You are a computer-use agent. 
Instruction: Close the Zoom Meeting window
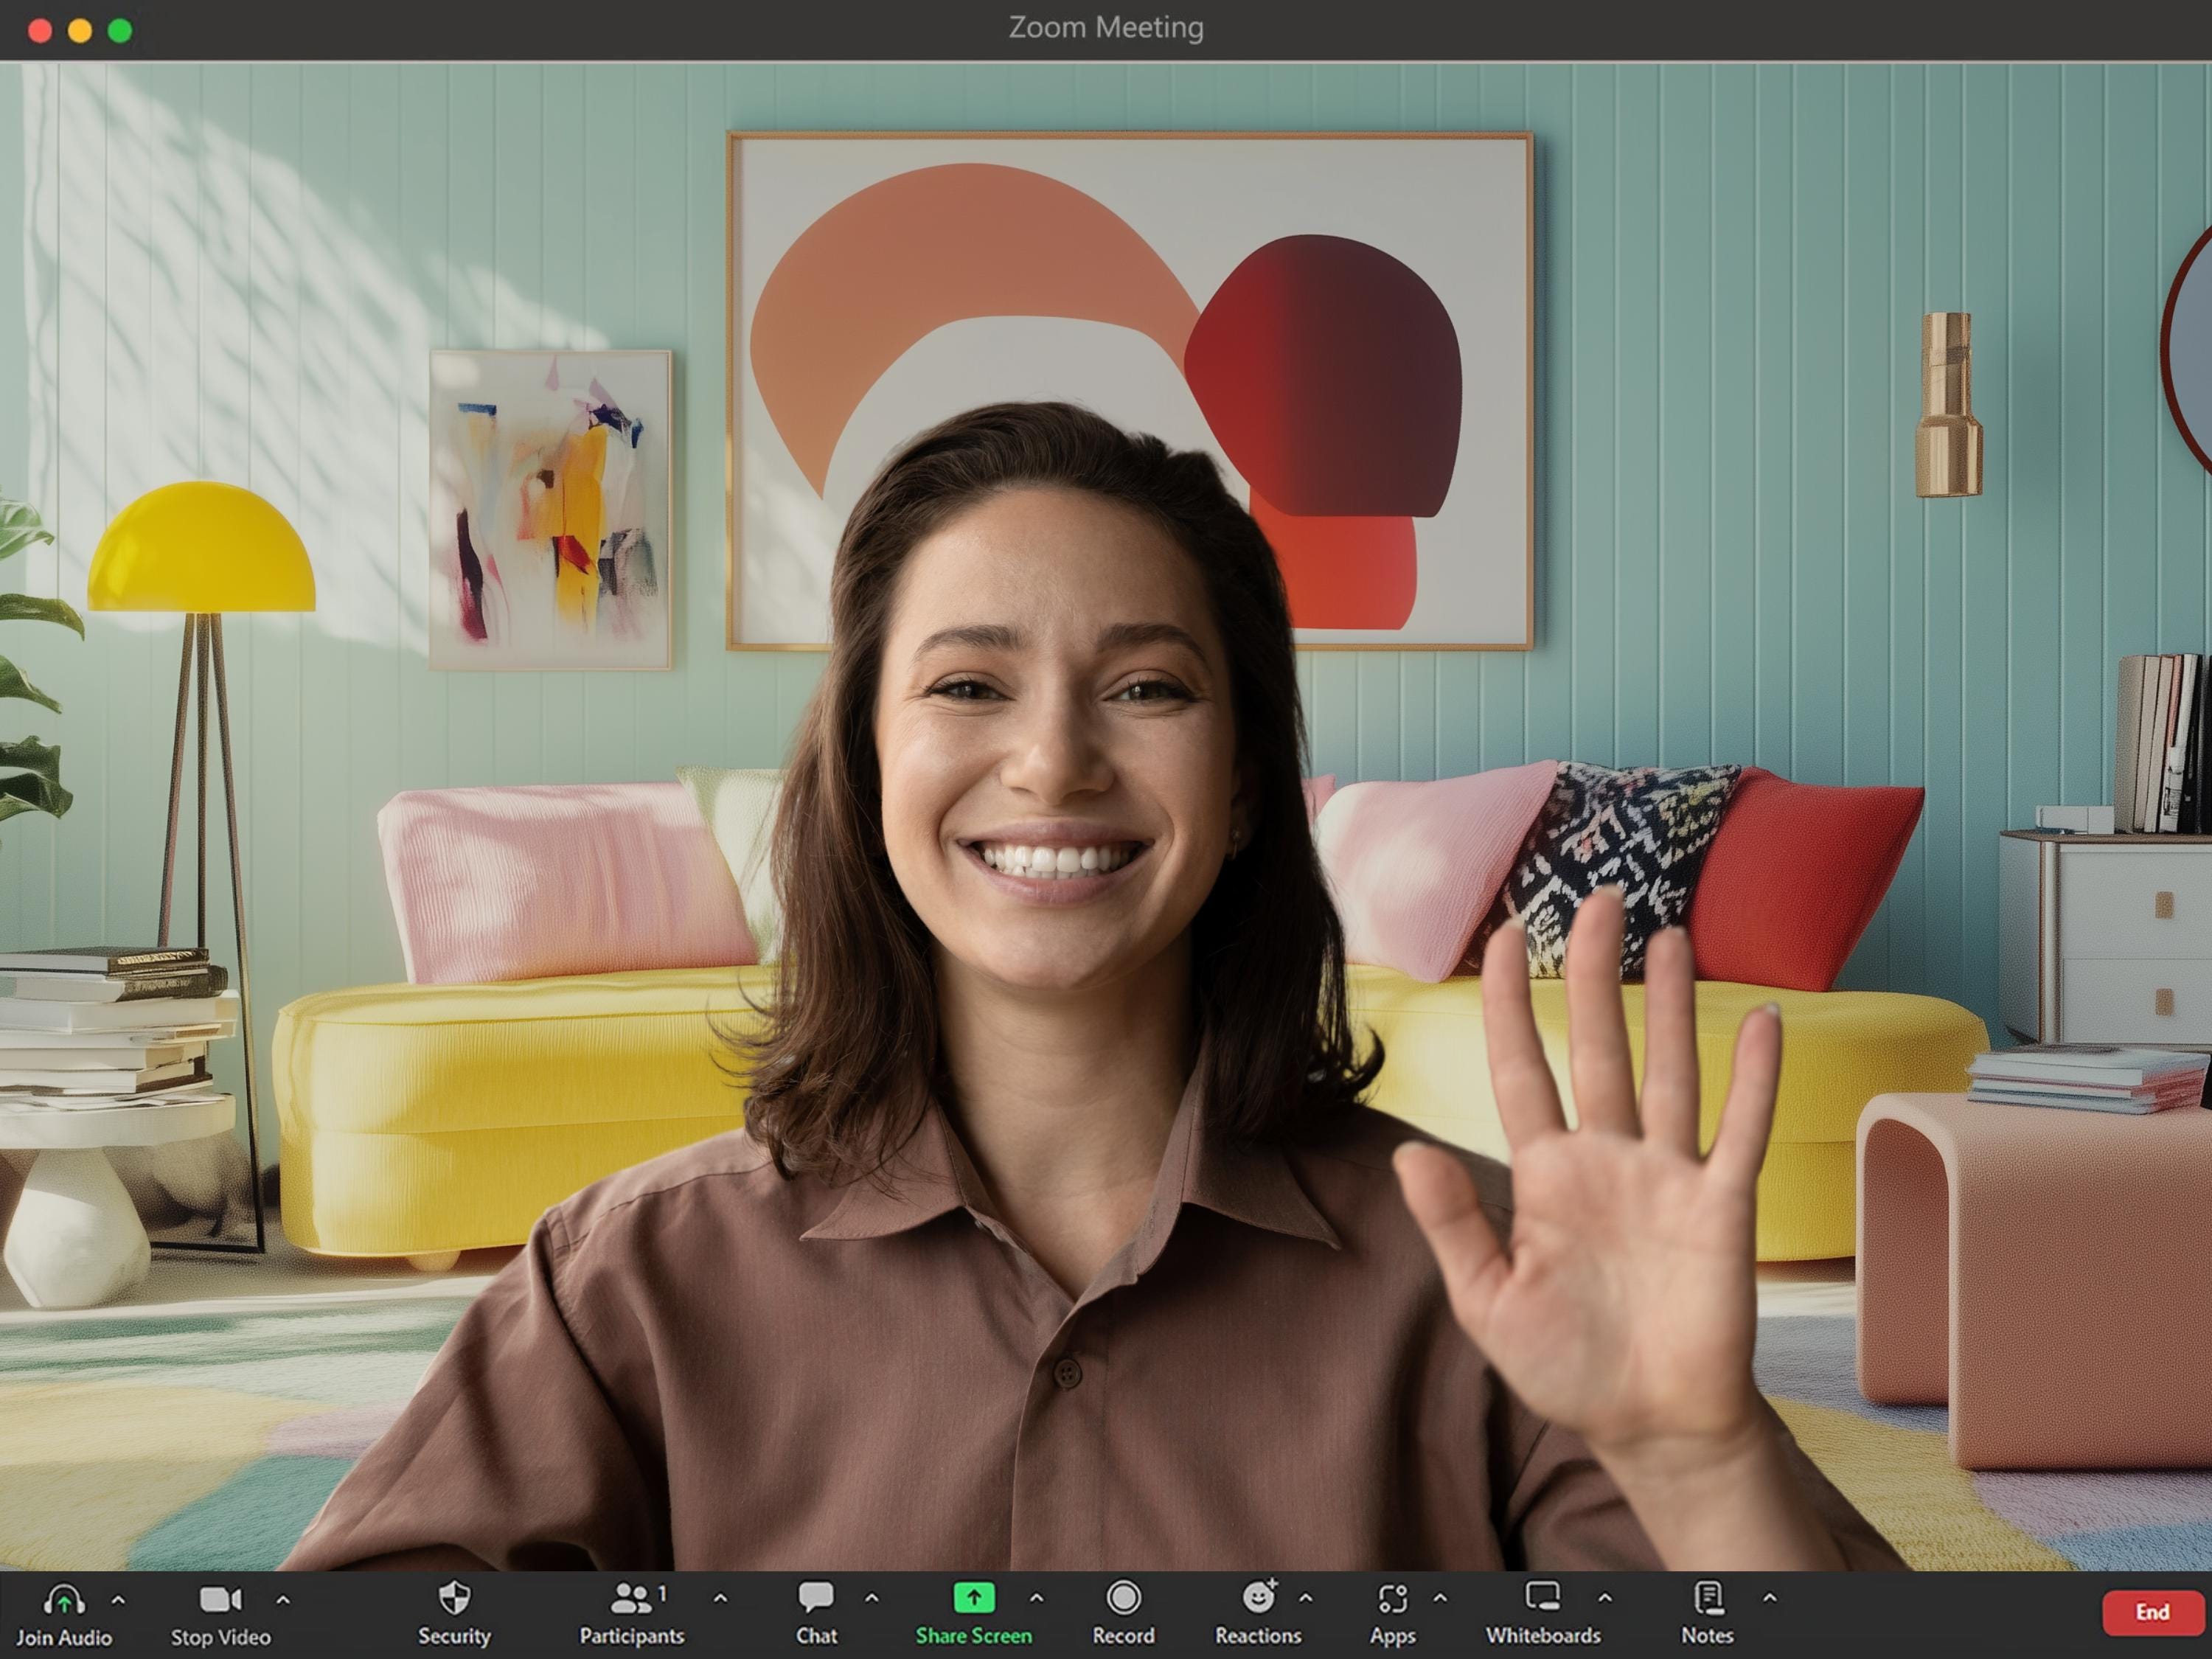coord(40,30)
